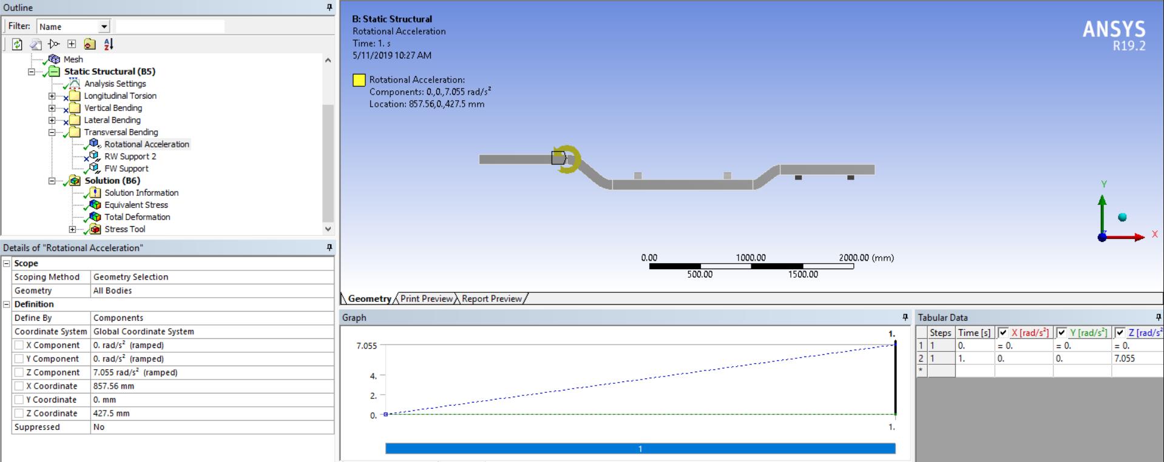Image resolution: width=1164 pixels, height=462 pixels.
Task: Select FW Support in the tree
Action: coord(126,169)
